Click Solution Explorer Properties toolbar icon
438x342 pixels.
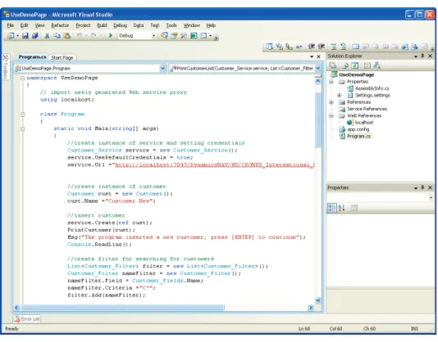[332, 65]
